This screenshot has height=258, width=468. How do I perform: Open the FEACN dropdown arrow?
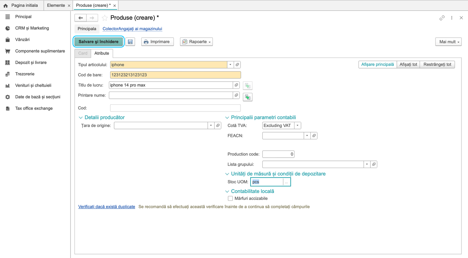coord(307,135)
